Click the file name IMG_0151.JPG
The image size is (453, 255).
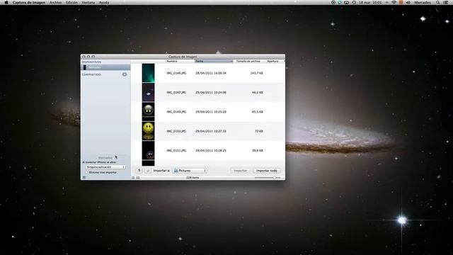[x=176, y=150]
